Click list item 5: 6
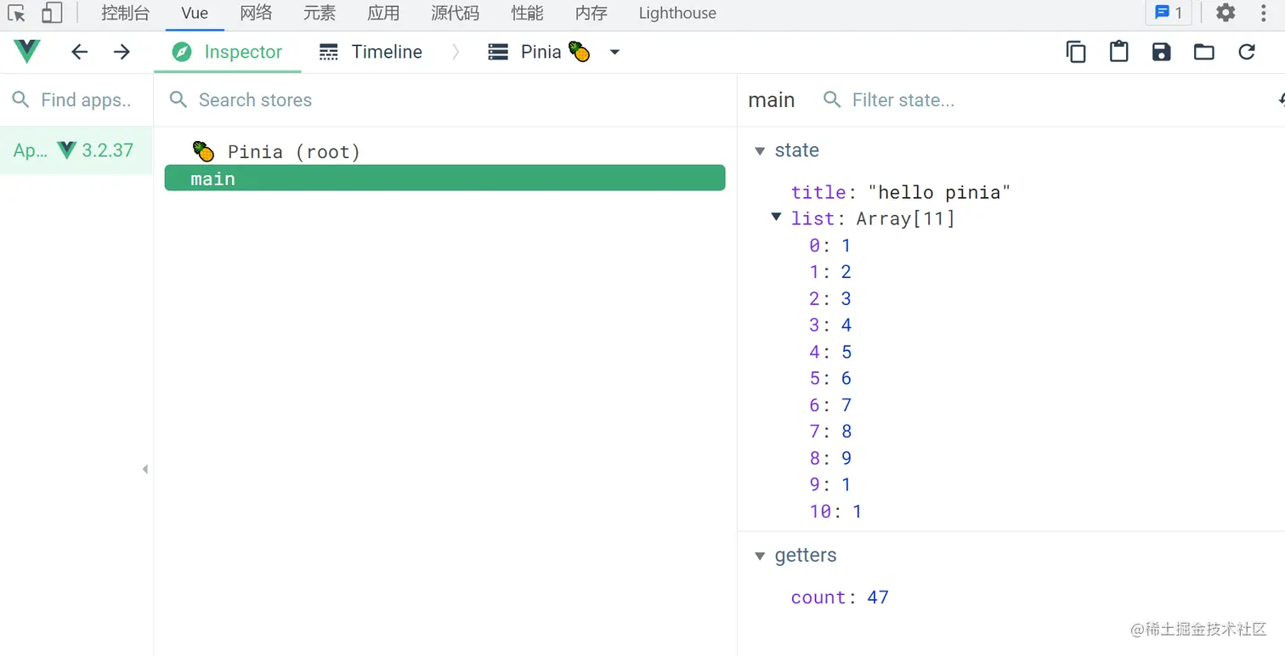This screenshot has width=1285, height=656. click(829, 378)
